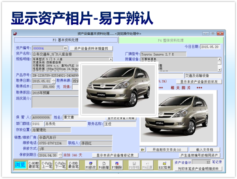
Task: Click the 保修到期日 date stepper arrows
Action: [x=60, y=155]
